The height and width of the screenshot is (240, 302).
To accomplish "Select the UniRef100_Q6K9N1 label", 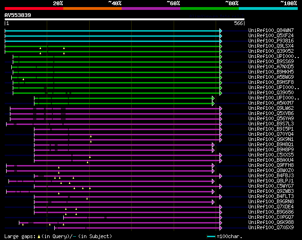I will click(x=271, y=140).
